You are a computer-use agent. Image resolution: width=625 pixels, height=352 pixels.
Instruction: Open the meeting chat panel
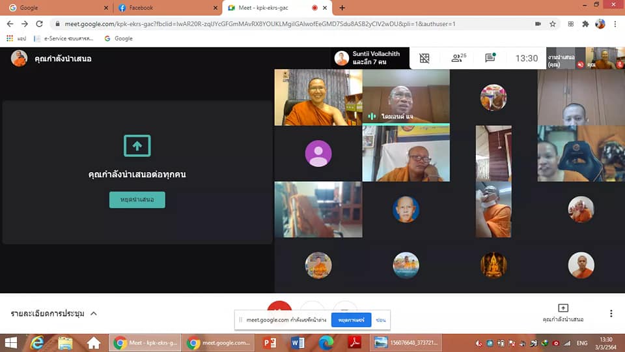[x=490, y=58]
